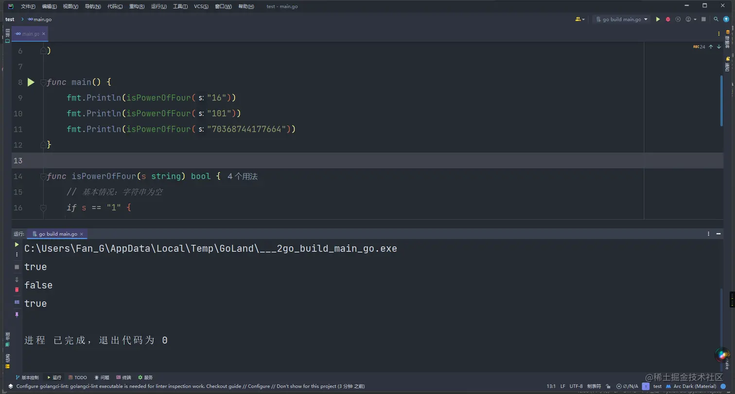Open the Refactor menu
This screenshot has width=735, height=394.
click(x=137, y=6)
